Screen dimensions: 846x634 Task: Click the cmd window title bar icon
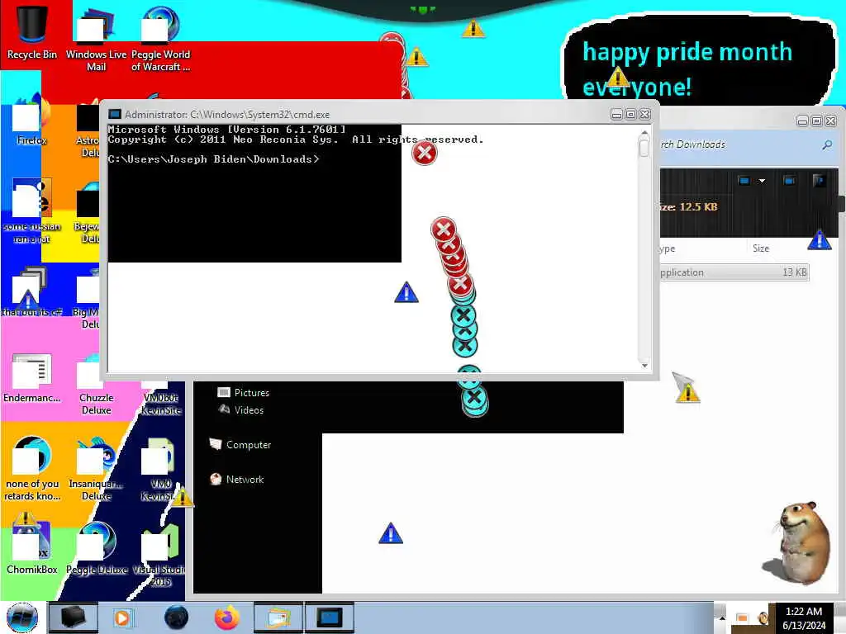[x=114, y=114]
